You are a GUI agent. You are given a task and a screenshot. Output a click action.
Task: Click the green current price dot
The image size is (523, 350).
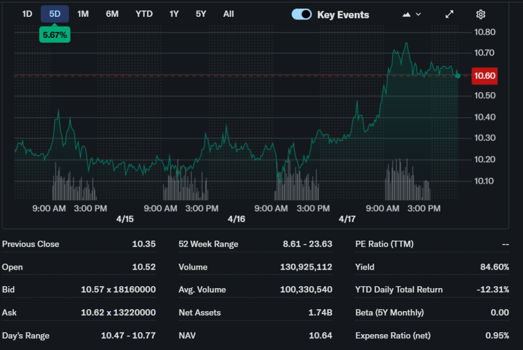[x=458, y=76]
